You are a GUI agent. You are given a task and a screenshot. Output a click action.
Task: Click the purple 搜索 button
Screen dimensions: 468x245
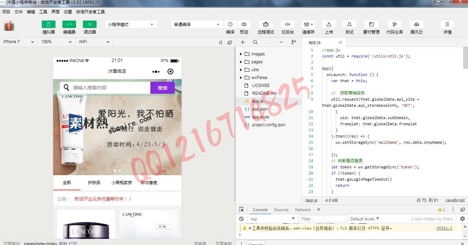(x=162, y=88)
